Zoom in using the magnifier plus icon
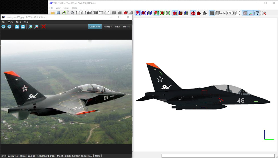278x158 pixels. [x=30, y=27]
